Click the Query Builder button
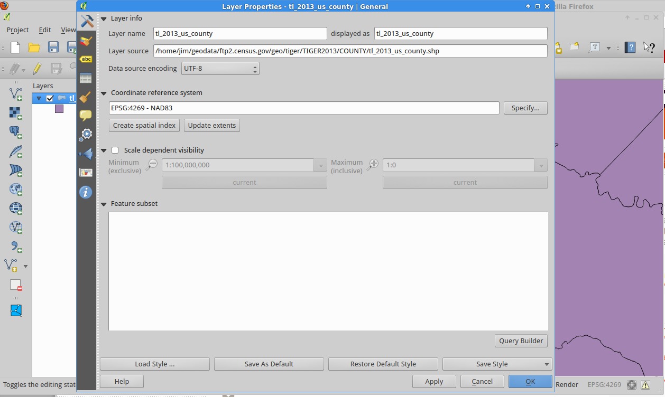Viewport: 665px width, 397px height. pyautogui.click(x=521, y=341)
